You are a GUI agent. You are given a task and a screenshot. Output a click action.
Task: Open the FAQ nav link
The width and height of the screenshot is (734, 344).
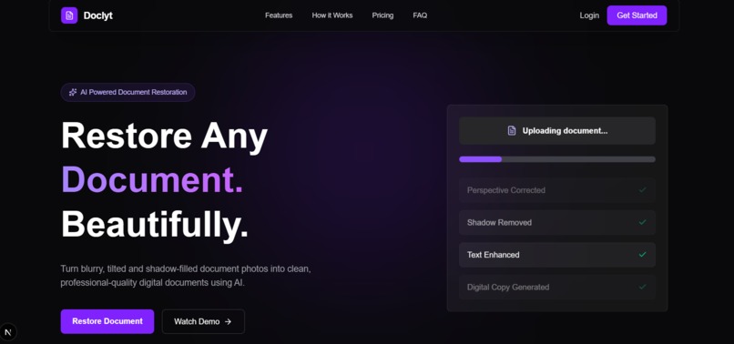coord(420,15)
